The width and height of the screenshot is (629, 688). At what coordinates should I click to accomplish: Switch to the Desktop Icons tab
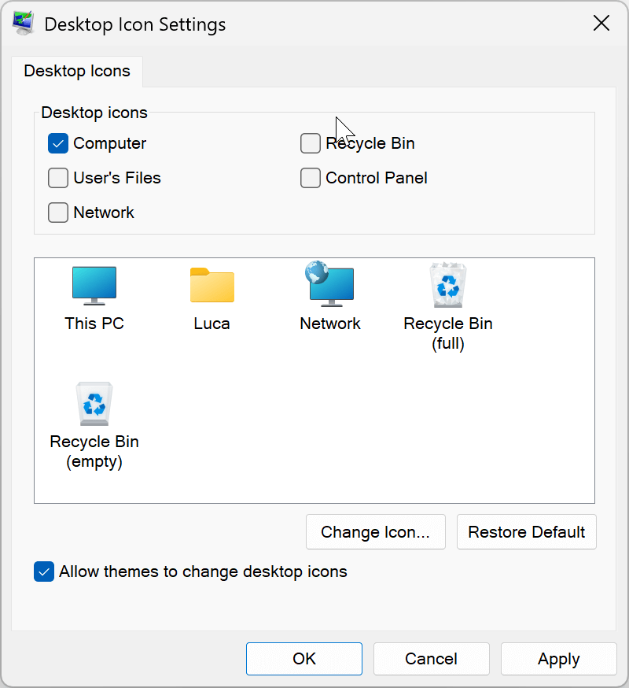(76, 71)
